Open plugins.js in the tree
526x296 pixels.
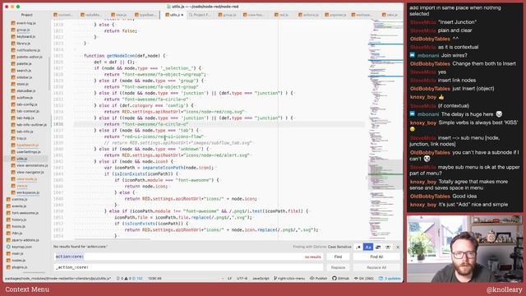20,267
